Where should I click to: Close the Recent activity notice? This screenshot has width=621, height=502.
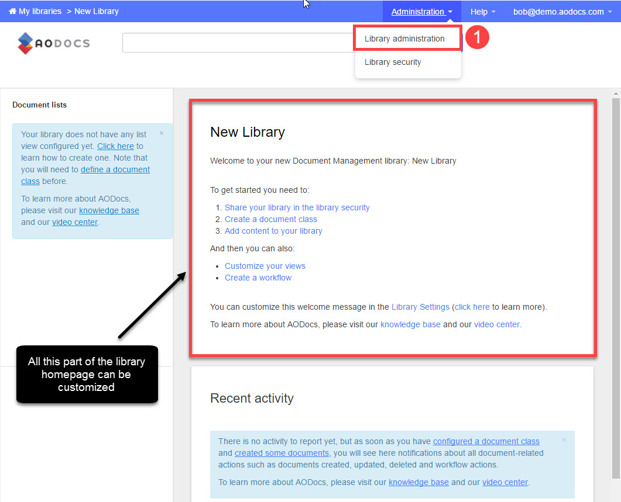564,440
